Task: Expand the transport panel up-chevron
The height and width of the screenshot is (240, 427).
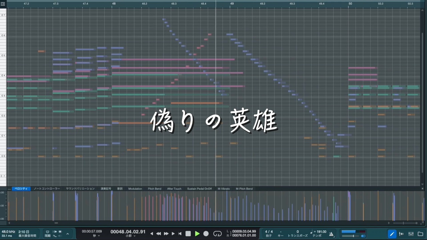Action: click(67, 234)
